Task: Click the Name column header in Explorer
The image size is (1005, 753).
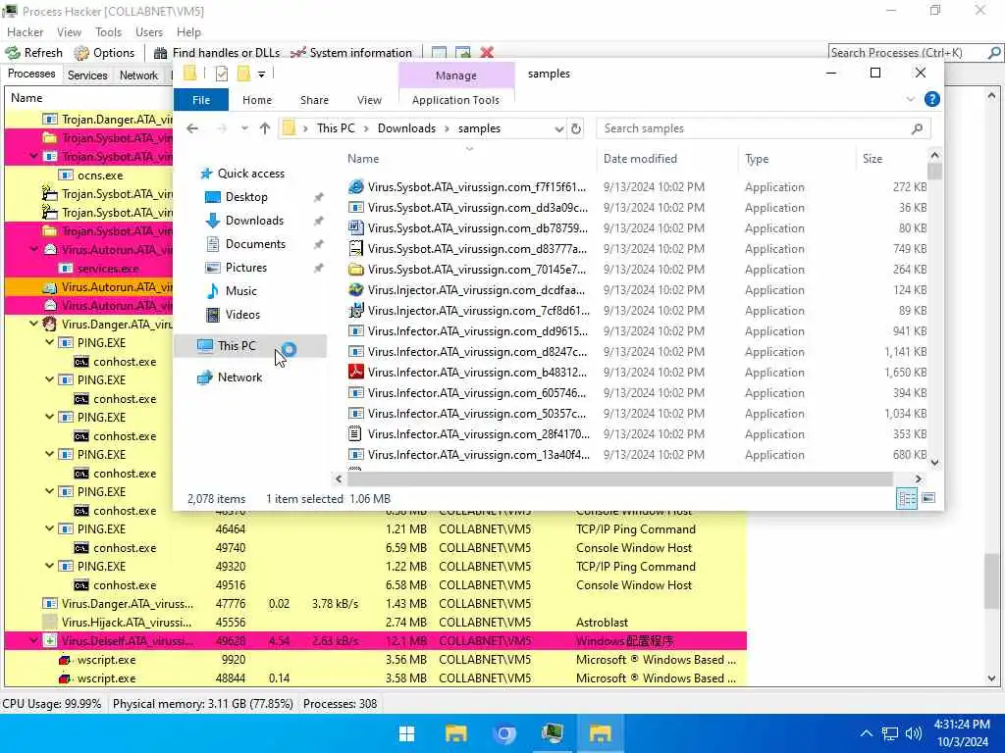Action: 363,159
